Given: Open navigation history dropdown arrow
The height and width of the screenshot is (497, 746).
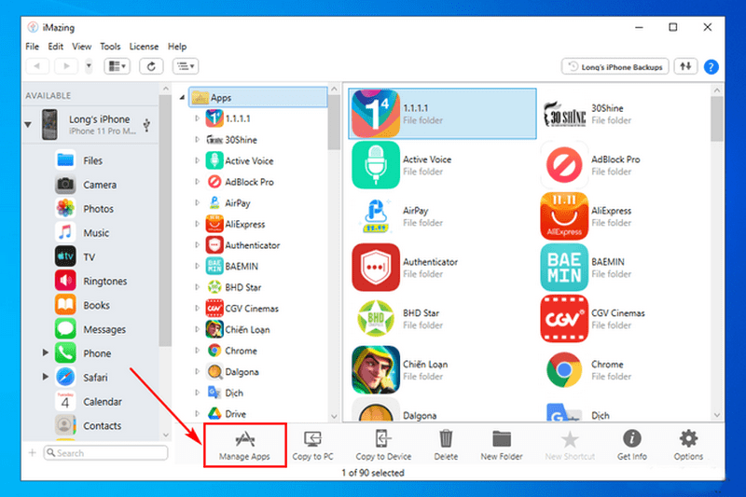Looking at the screenshot, I should [89, 66].
